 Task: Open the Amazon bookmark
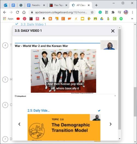44,19
